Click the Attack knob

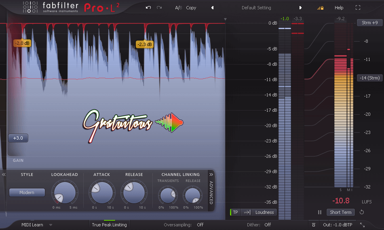pos(102,192)
